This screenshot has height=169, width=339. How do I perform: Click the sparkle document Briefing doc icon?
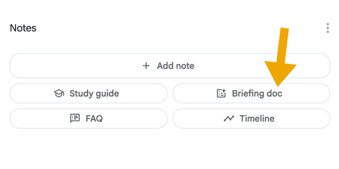tap(221, 93)
